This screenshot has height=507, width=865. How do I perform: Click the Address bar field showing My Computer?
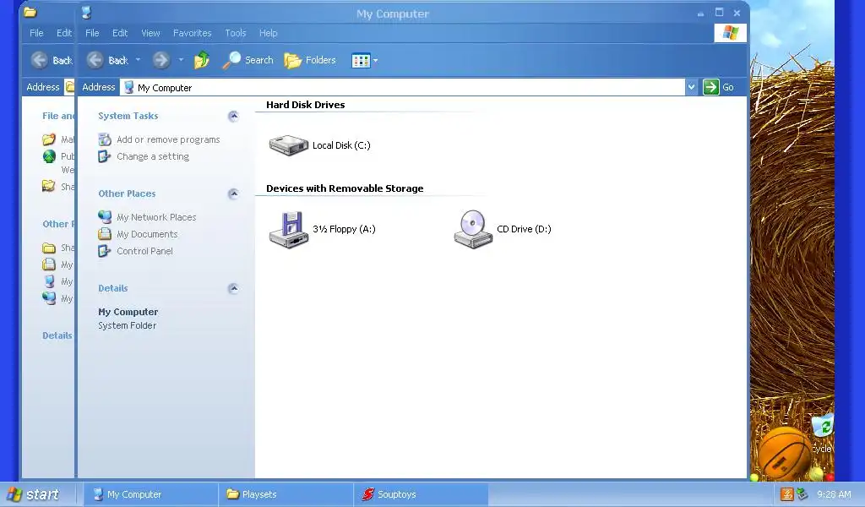pyautogui.click(x=402, y=87)
